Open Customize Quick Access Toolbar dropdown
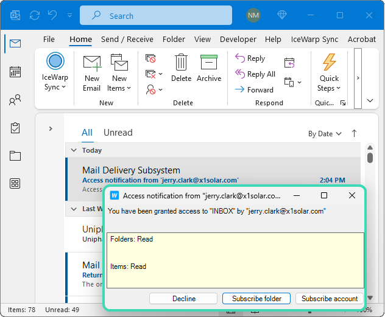The image size is (385, 317). pyautogui.click(x=69, y=15)
